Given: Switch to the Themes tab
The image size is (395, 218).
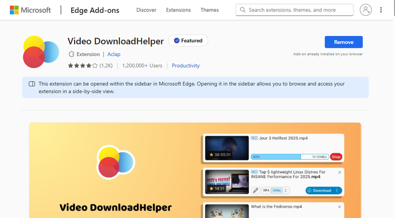Looking at the screenshot, I should (x=209, y=10).
